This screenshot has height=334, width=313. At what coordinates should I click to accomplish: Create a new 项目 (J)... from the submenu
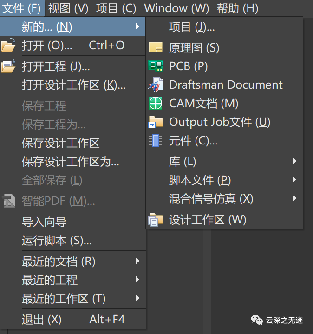click(x=224, y=27)
